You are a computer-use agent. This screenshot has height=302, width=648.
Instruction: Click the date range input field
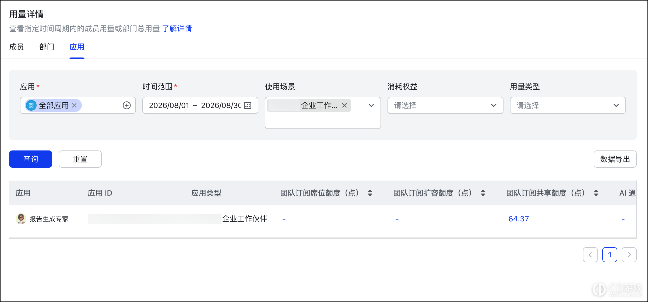tap(200, 105)
